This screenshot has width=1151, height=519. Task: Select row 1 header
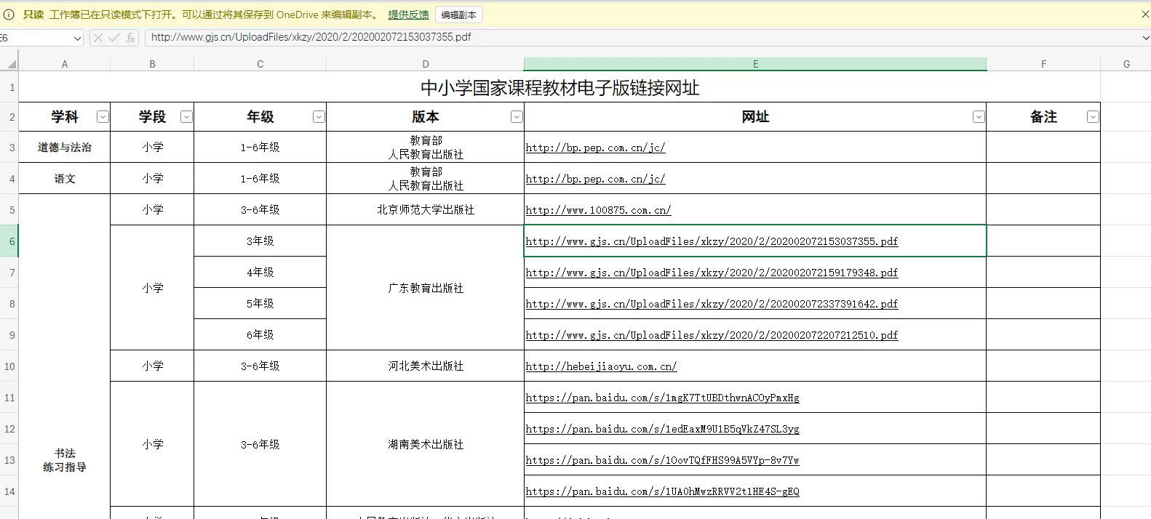coord(9,87)
